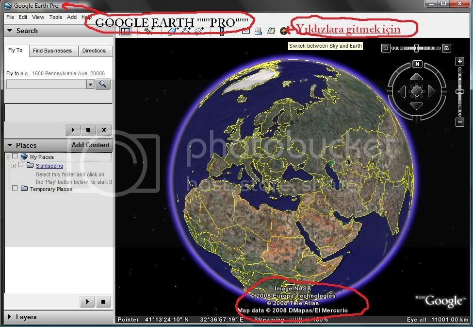The height and width of the screenshot is (327, 473).
Task: Activate the Ruler measuring tool
Action: [222, 32]
